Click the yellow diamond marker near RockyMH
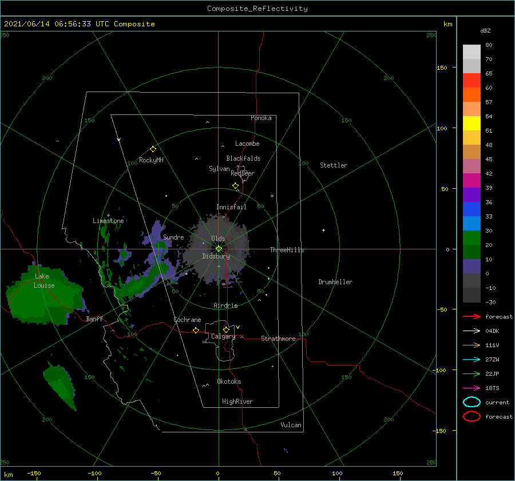This screenshot has height=481, width=515. click(153, 149)
